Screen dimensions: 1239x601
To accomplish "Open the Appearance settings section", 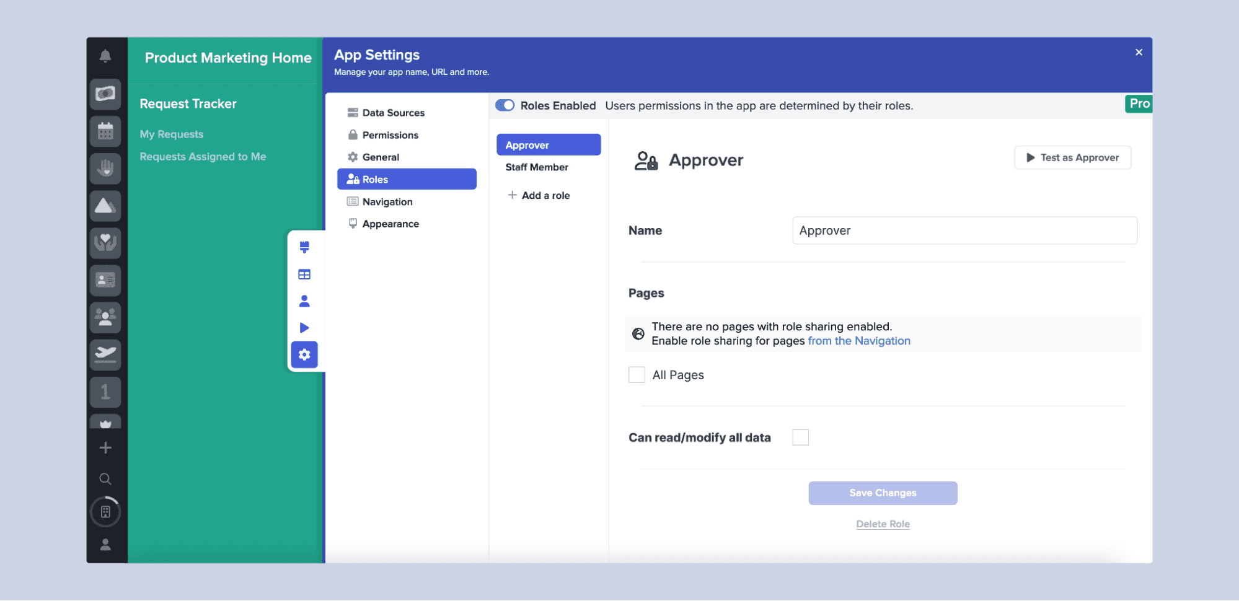I will pyautogui.click(x=390, y=224).
